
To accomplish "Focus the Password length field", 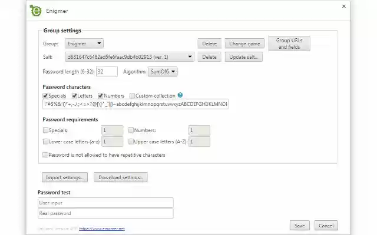I will click(107, 72).
